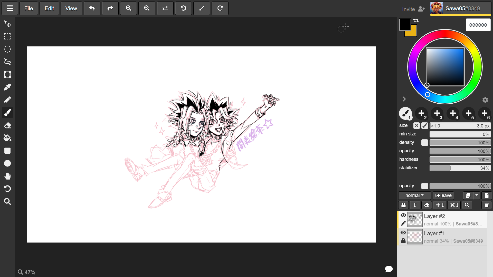Select the Hand pan tool
This screenshot has width=493, height=277.
pos(7,176)
